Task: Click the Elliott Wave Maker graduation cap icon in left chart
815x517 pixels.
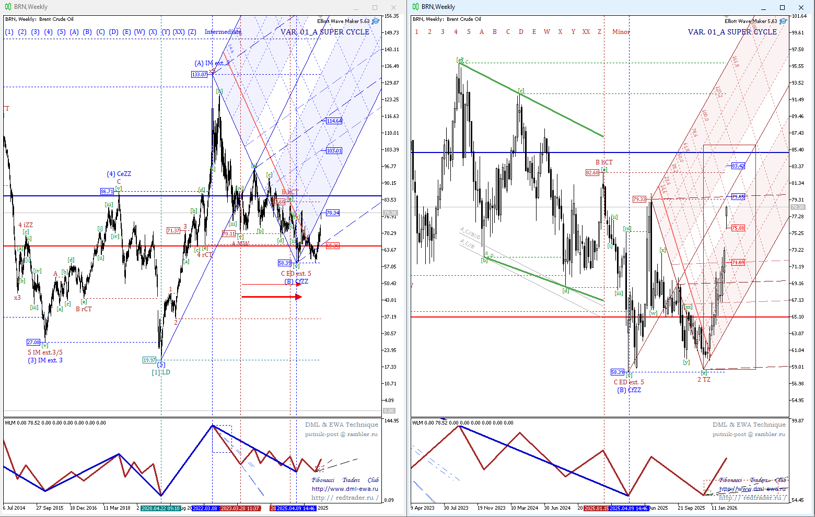Action: (x=376, y=21)
